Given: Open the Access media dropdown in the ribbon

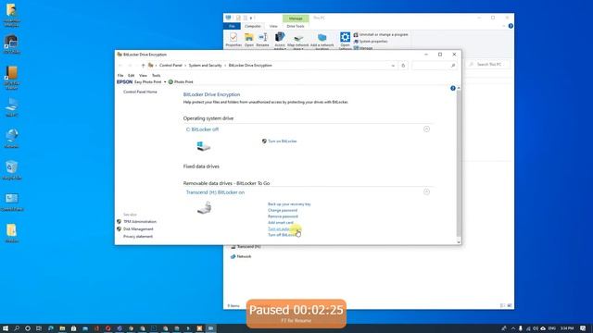Looking at the screenshot, I should click(x=280, y=41).
